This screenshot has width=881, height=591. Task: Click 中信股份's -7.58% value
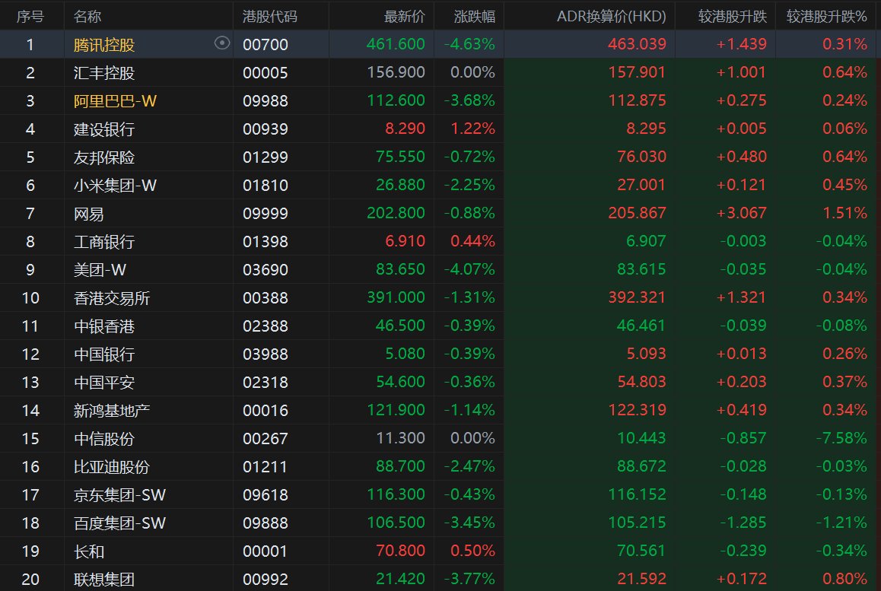(x=841, y=438)
